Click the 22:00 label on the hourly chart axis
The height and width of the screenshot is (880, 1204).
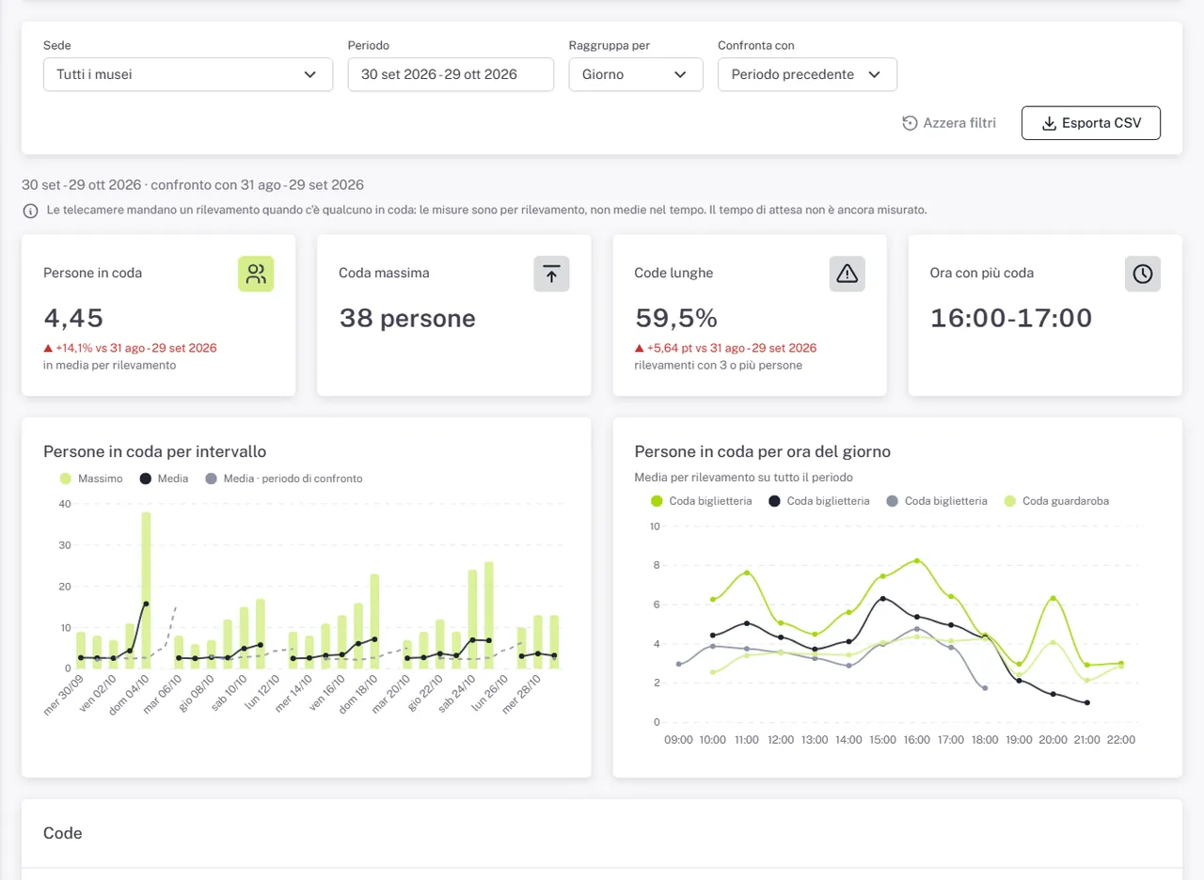(1120, 740)
